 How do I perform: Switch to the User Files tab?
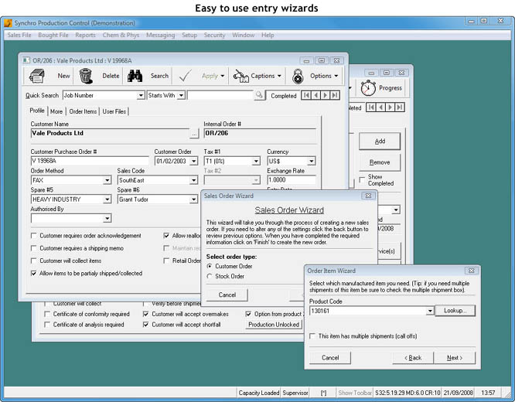click(x=114, y=111)
